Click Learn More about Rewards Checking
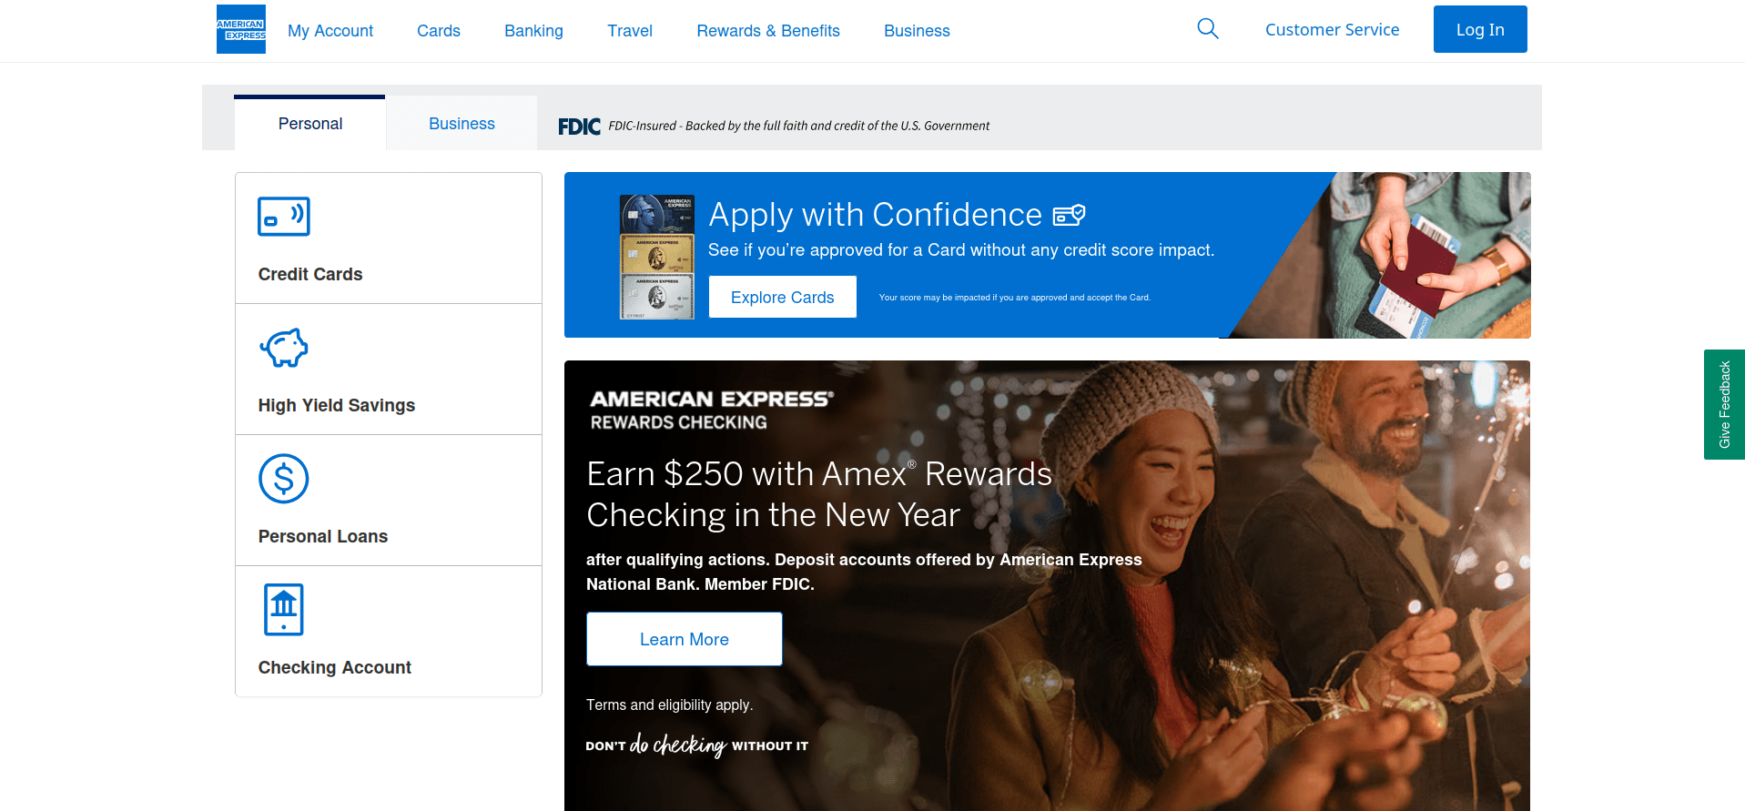Viewport: 1745px width, 811px height. pos(685,639)
